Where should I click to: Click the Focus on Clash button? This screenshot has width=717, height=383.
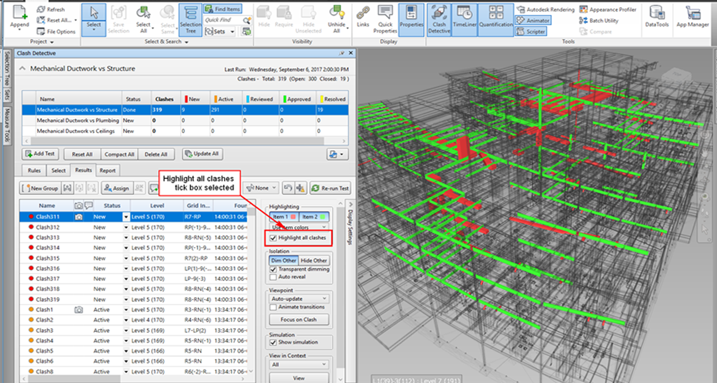click(299, 320)
